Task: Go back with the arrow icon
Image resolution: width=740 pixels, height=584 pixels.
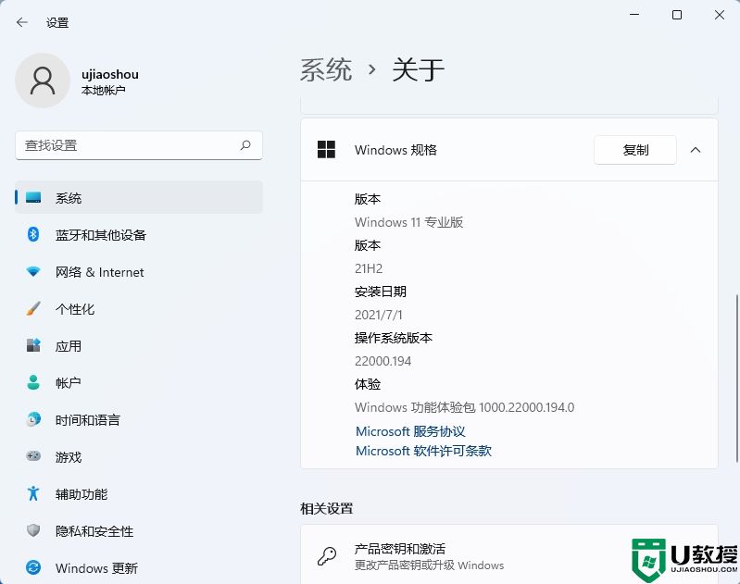Action: pyautogui.click(x=21, y=22)
